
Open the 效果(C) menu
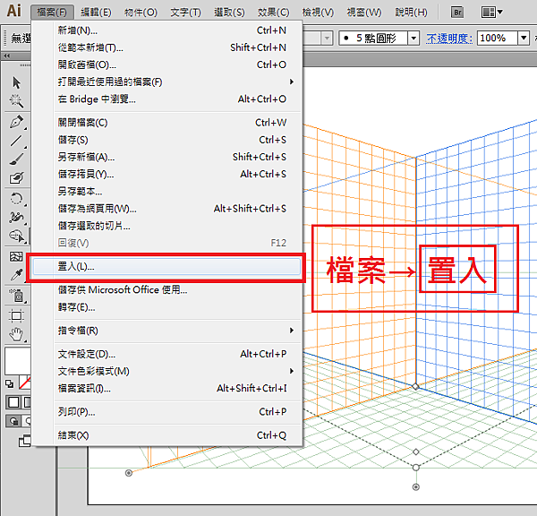click(x=273, y=13)
